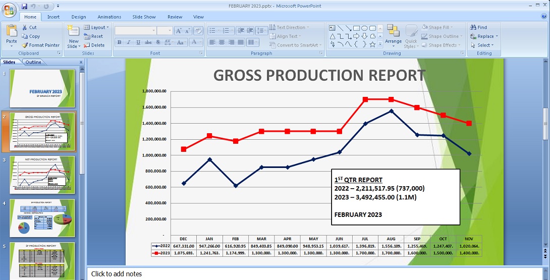Image resolution: width=550 pixels, height=280 pixels.
Task: Select the Down Arrow block shape
Action: click(x=364, y=36)
